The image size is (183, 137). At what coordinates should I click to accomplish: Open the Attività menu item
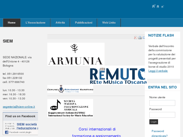click(60, 23)
